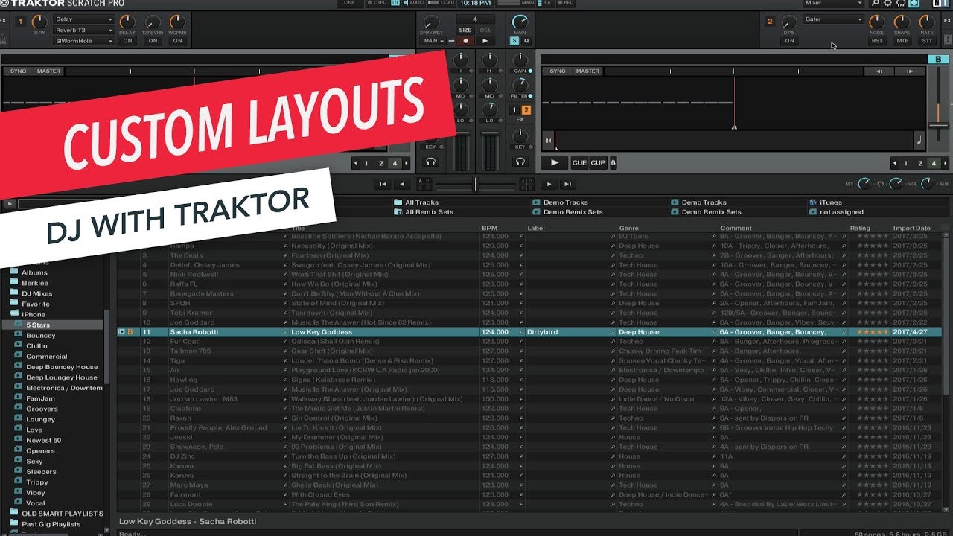Click the deck B letter badge

click(x=938, y=60)
